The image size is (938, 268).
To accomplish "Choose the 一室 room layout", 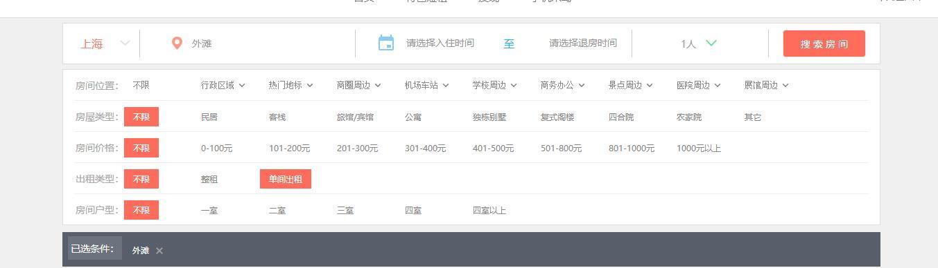I will coord(209,211).
